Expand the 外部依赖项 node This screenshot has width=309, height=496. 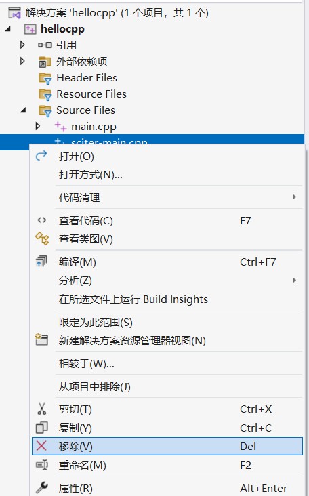tap(22, 61)
